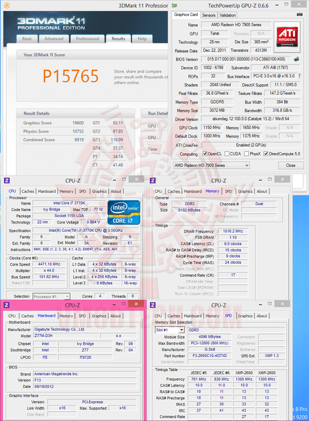Click the Memory Size 3072 MB field
The width and height of the screenshot is (309, 421).
(x=217, y=110)
